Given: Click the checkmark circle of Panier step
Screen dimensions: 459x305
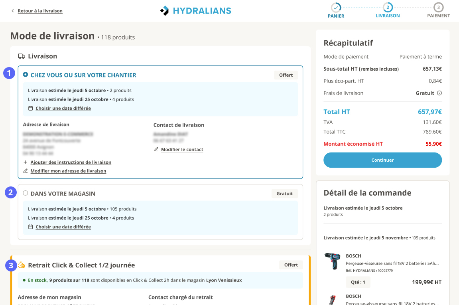Looking at the screenshot, I should coord(336,7).
